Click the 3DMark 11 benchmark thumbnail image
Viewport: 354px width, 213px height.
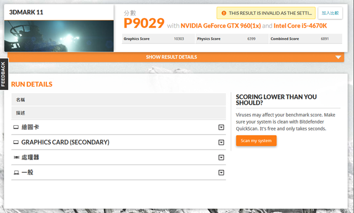point(59,36)
